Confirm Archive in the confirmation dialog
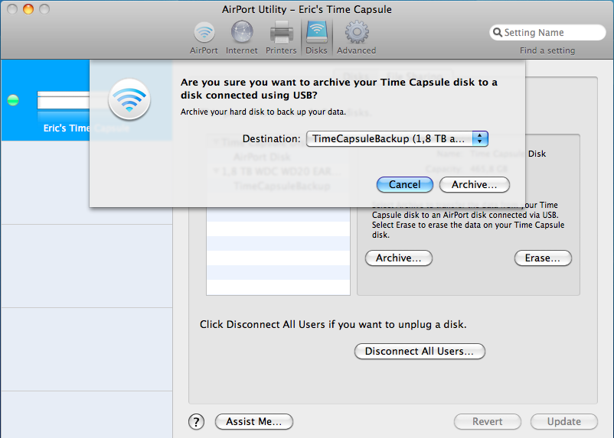614x438 pixels. (474, 184)
